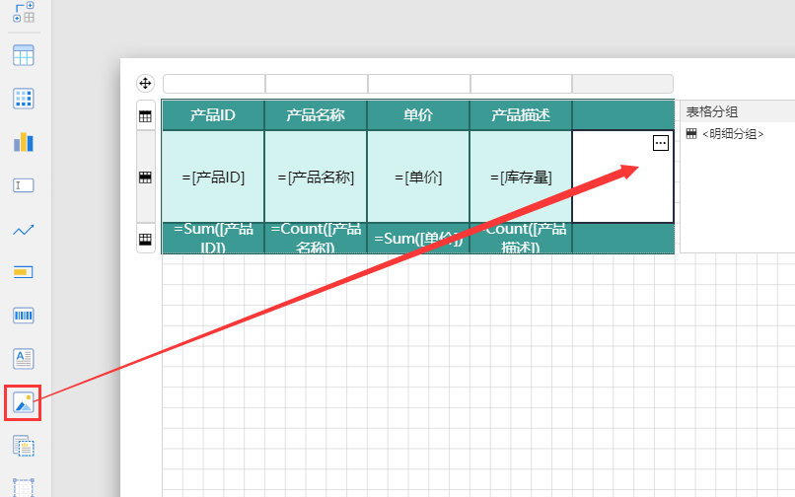Select the Sparkline control icon
Screen dimensions: 795x497
24,230
